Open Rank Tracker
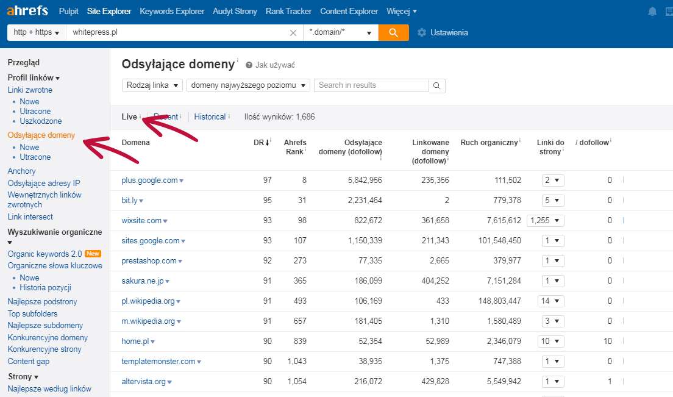This screenshot has height=397, width=673. pos(288,11)
